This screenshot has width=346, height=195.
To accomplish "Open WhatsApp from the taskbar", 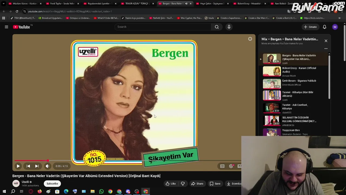I will point(101,191).
